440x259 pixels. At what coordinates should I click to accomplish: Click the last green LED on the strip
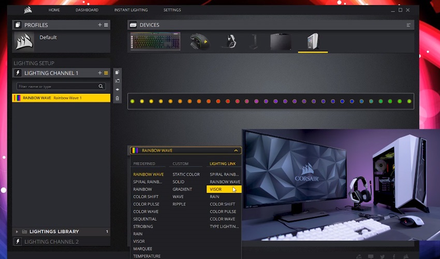coord(409,101)
